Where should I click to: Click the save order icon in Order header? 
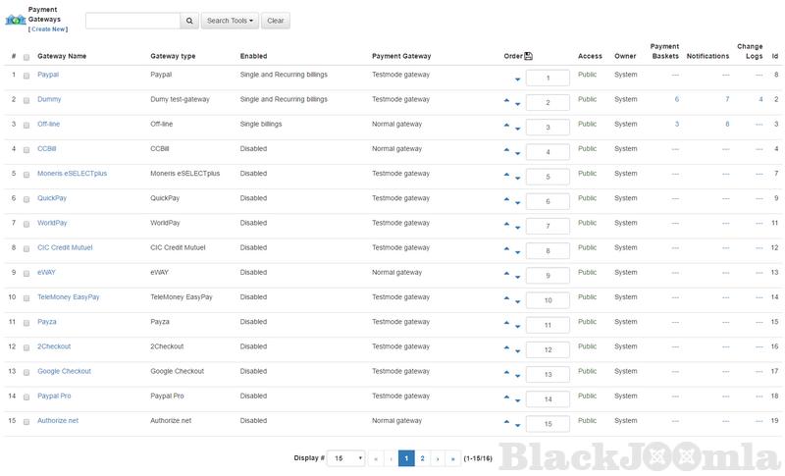pyautogui.click(x=528, y=56)
